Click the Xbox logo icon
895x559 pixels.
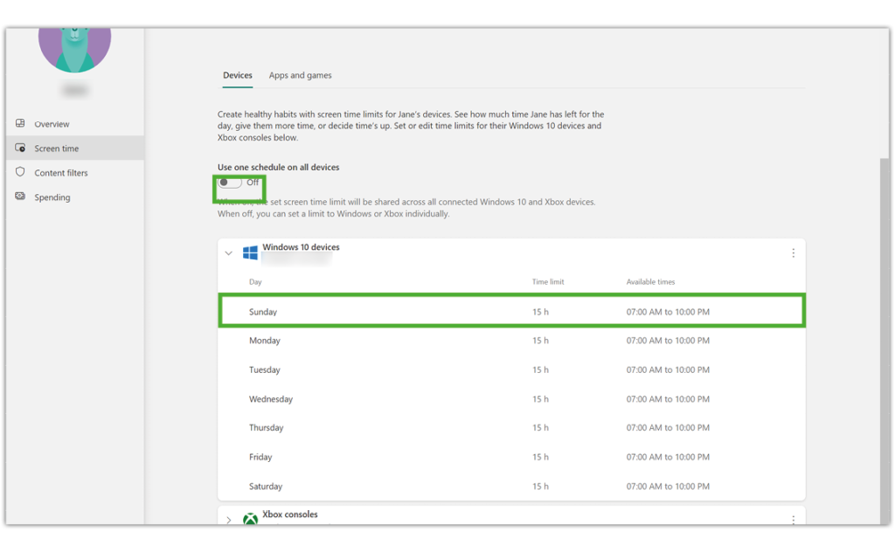[250, 518]
